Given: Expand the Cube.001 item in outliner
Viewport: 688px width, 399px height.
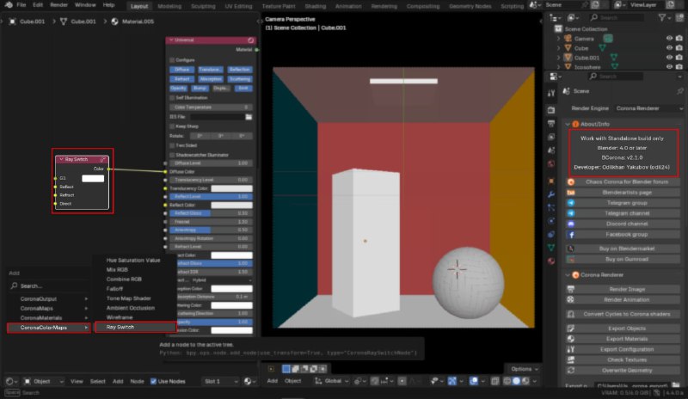Looking at the screenshot, I should point(558,58).
